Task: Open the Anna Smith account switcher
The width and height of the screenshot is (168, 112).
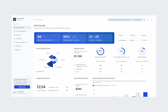Action: tap(30, 93)
